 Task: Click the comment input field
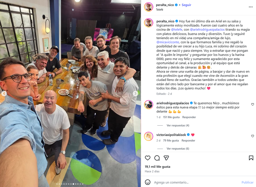(196, 182)
